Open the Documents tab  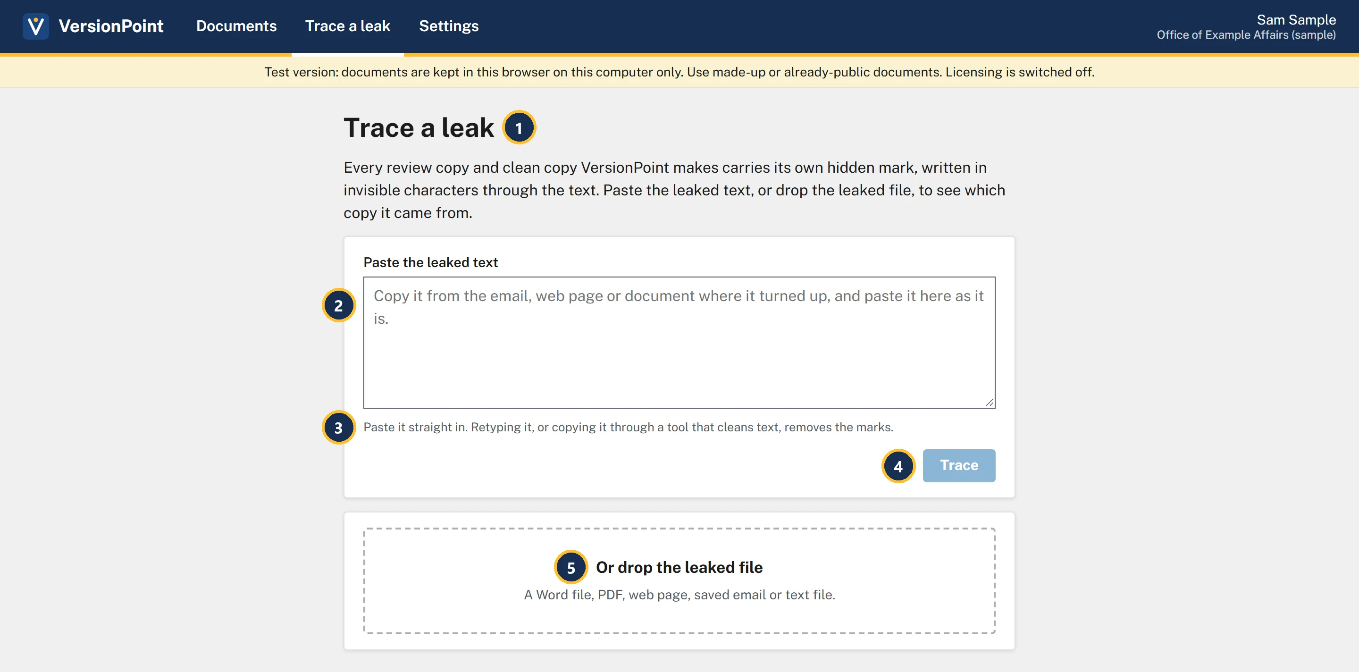pyautogui.click(x=236, y=26)
